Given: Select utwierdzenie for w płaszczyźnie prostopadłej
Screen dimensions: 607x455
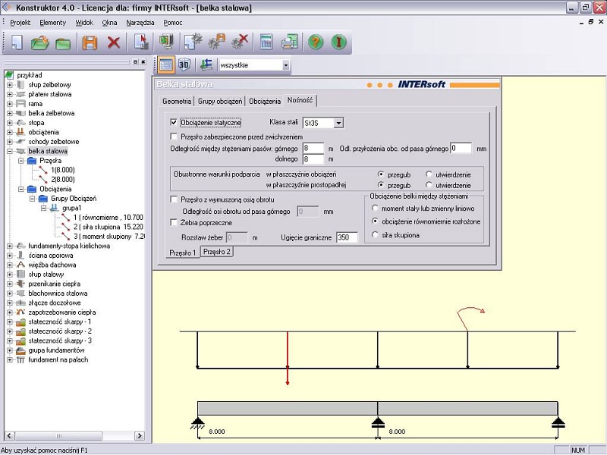Looking at the screenshot, I should click(429, 185).
